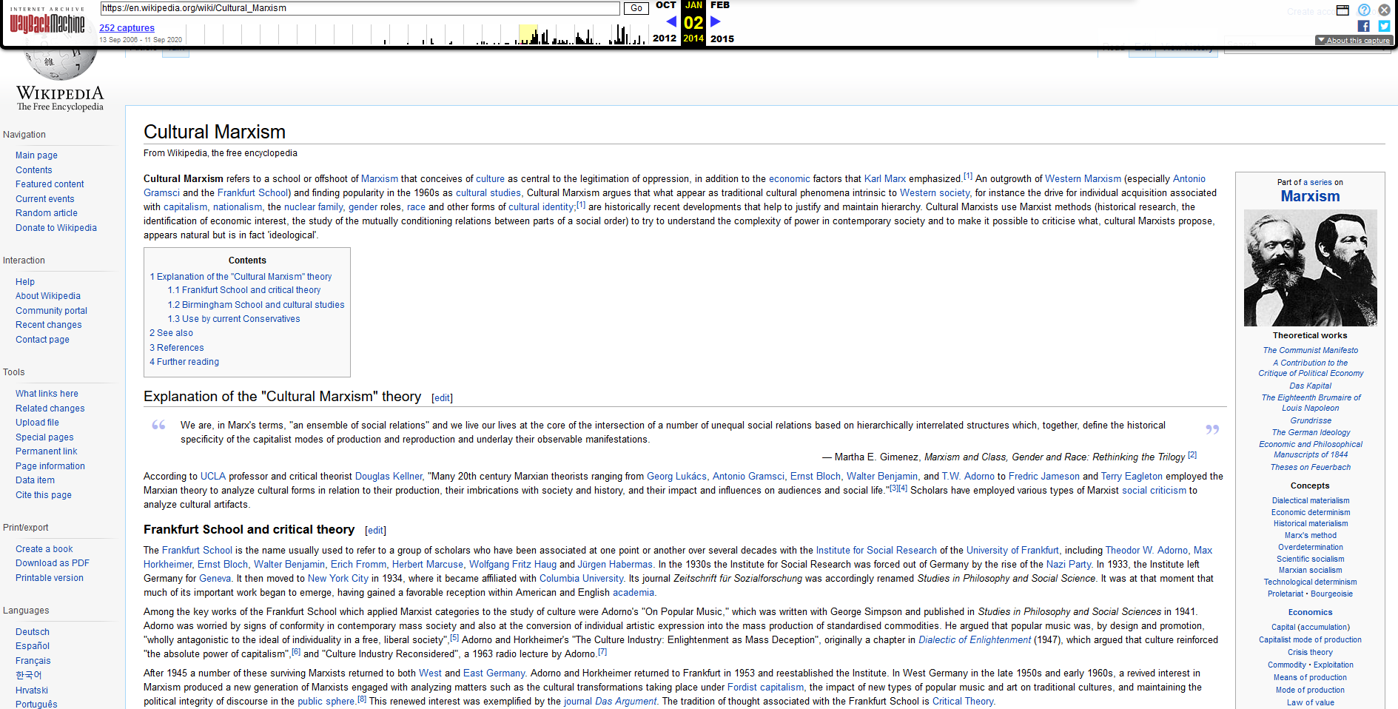This screenshot has width=1398, height=709.
Task: Open Current events sidebar link
Action: click(45, 199)
